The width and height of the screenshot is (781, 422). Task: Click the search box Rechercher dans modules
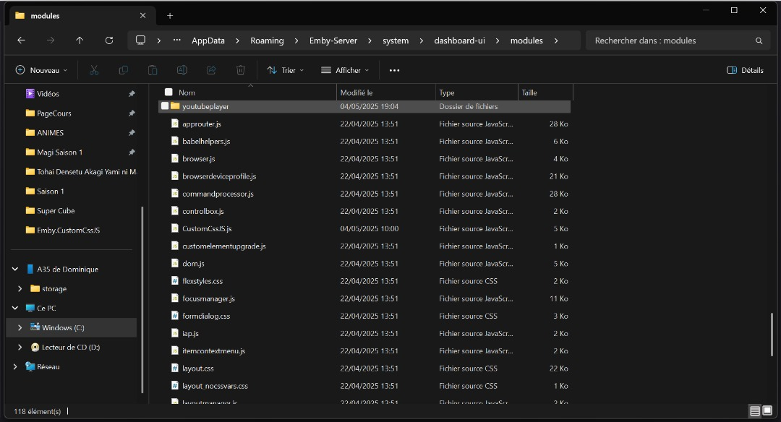pyautogui.click(x=673, y=40)
